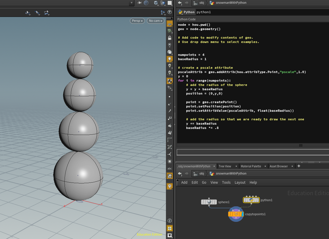The width and height of the screenshot is (329, 239).
Task: Switch to the Material Palette tab
Action: click(251, 166)
